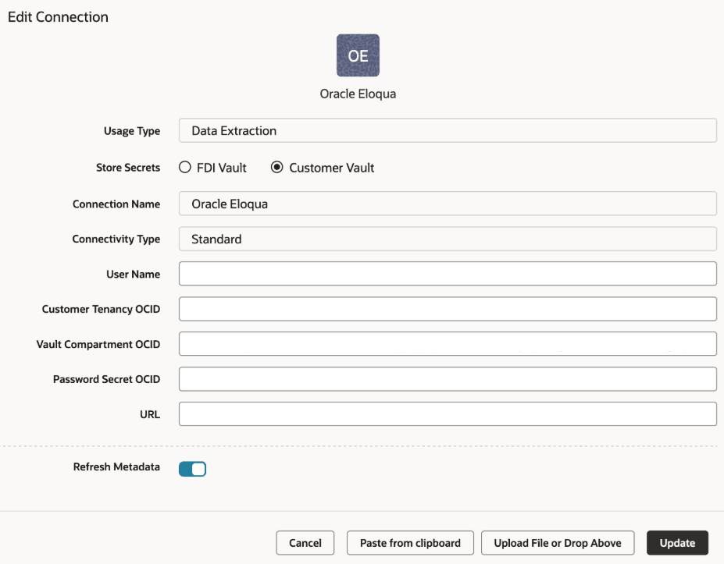The height and width of the screenshot is (564, 724).
Task: Click the Vault Compartment OCID label
Action: pos(98,344)
